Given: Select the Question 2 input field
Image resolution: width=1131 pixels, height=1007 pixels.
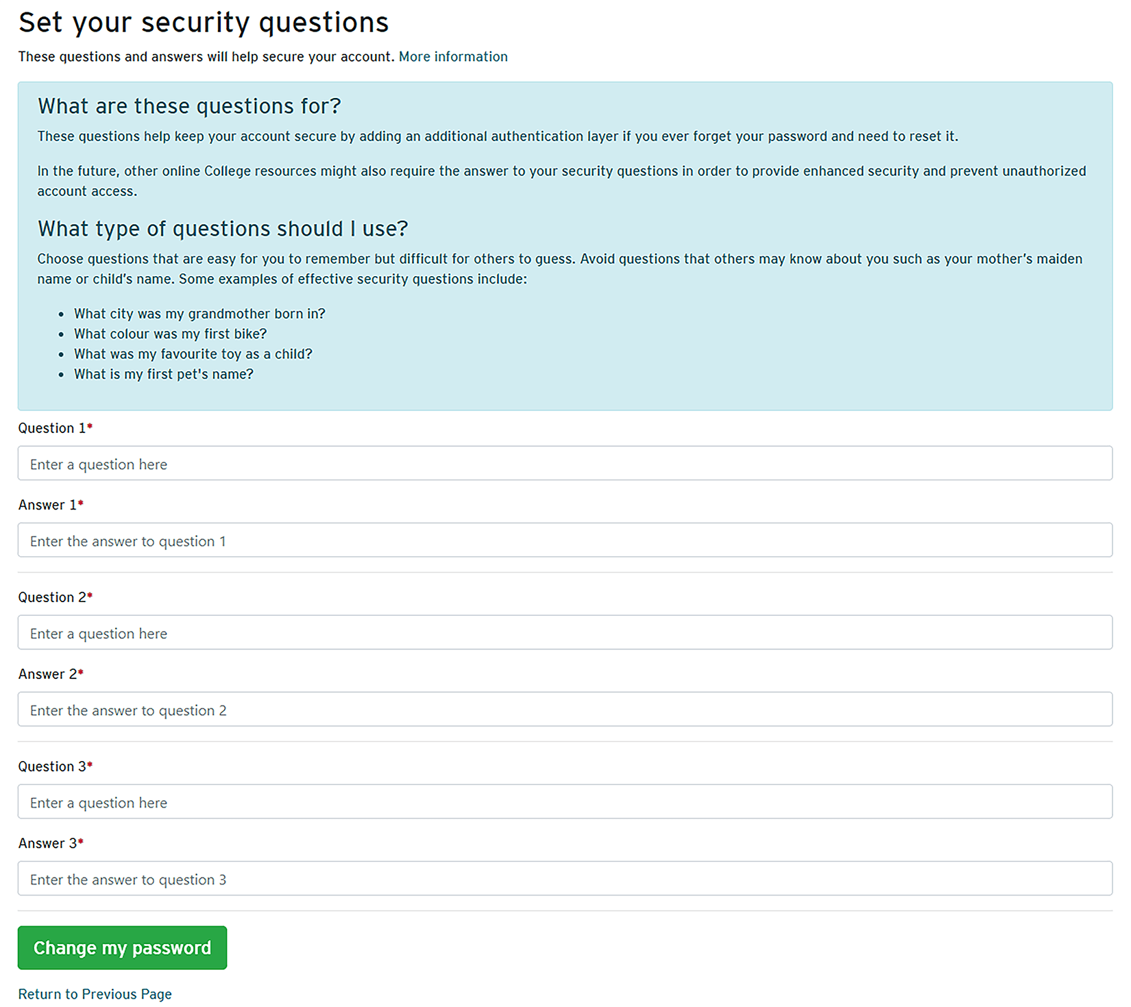Looking at the screenshot, I should (x=564, y=633).
